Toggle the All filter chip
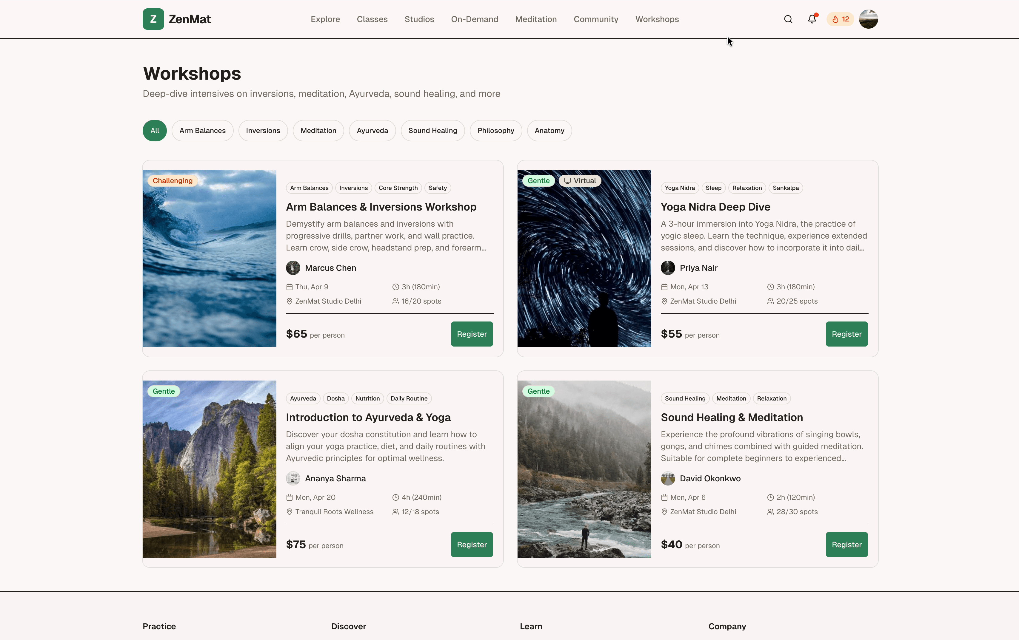This screenshot has width=1019, height=640. [x=154, y=131]
